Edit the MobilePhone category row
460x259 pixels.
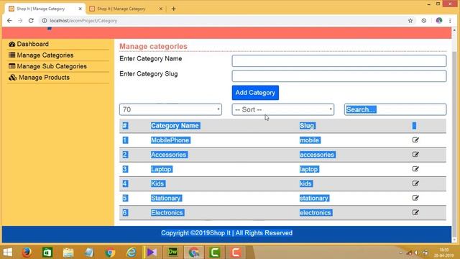pos(415,140)
